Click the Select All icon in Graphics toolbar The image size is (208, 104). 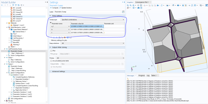(x=183, y=5)
